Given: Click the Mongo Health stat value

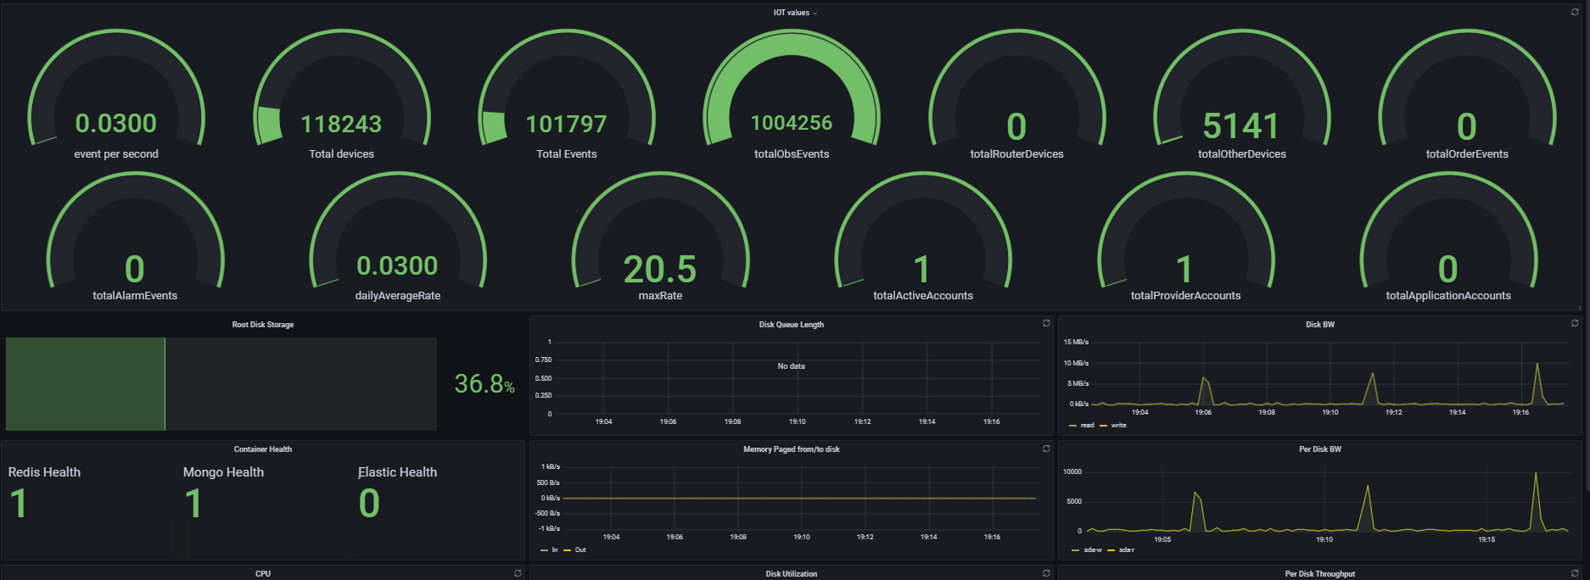Looking at the screenshot, I should tap(193, 504).
